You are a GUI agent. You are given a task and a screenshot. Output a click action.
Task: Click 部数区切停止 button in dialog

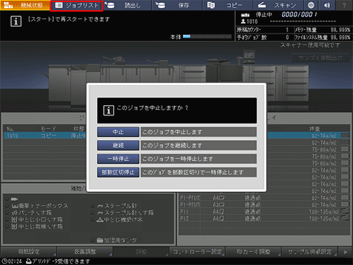coord(118,172)
